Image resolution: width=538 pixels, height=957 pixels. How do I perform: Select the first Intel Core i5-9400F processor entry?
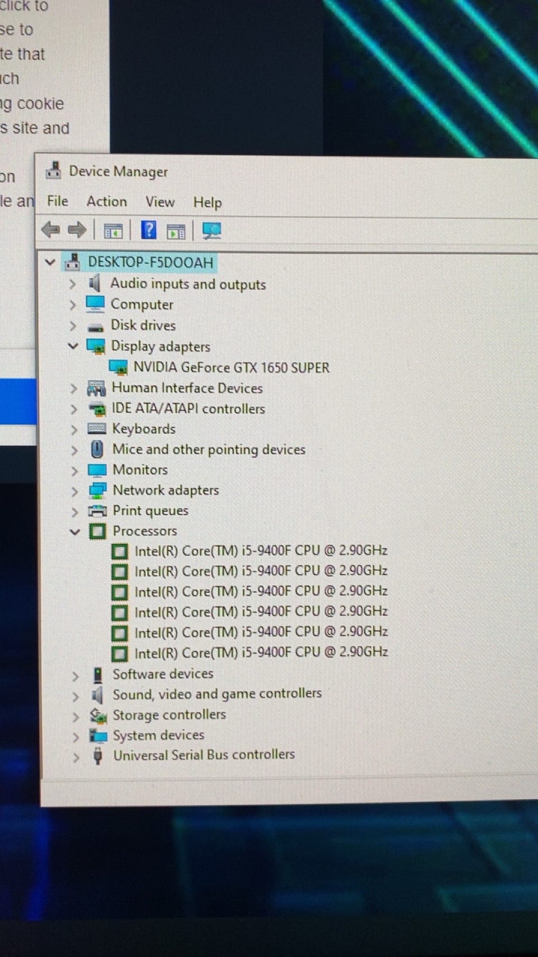pyautogui.click(x=261, y=551)
